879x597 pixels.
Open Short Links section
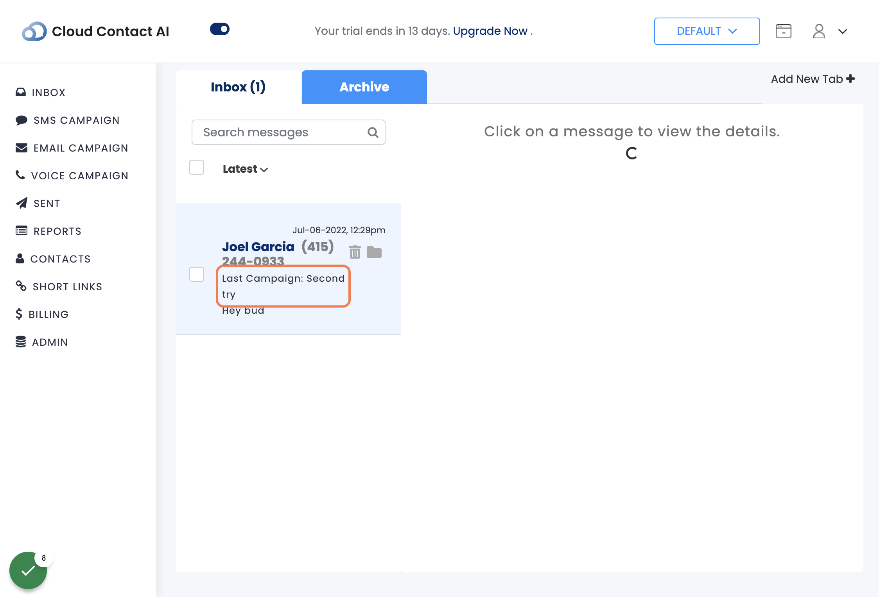tap(59, 287)
